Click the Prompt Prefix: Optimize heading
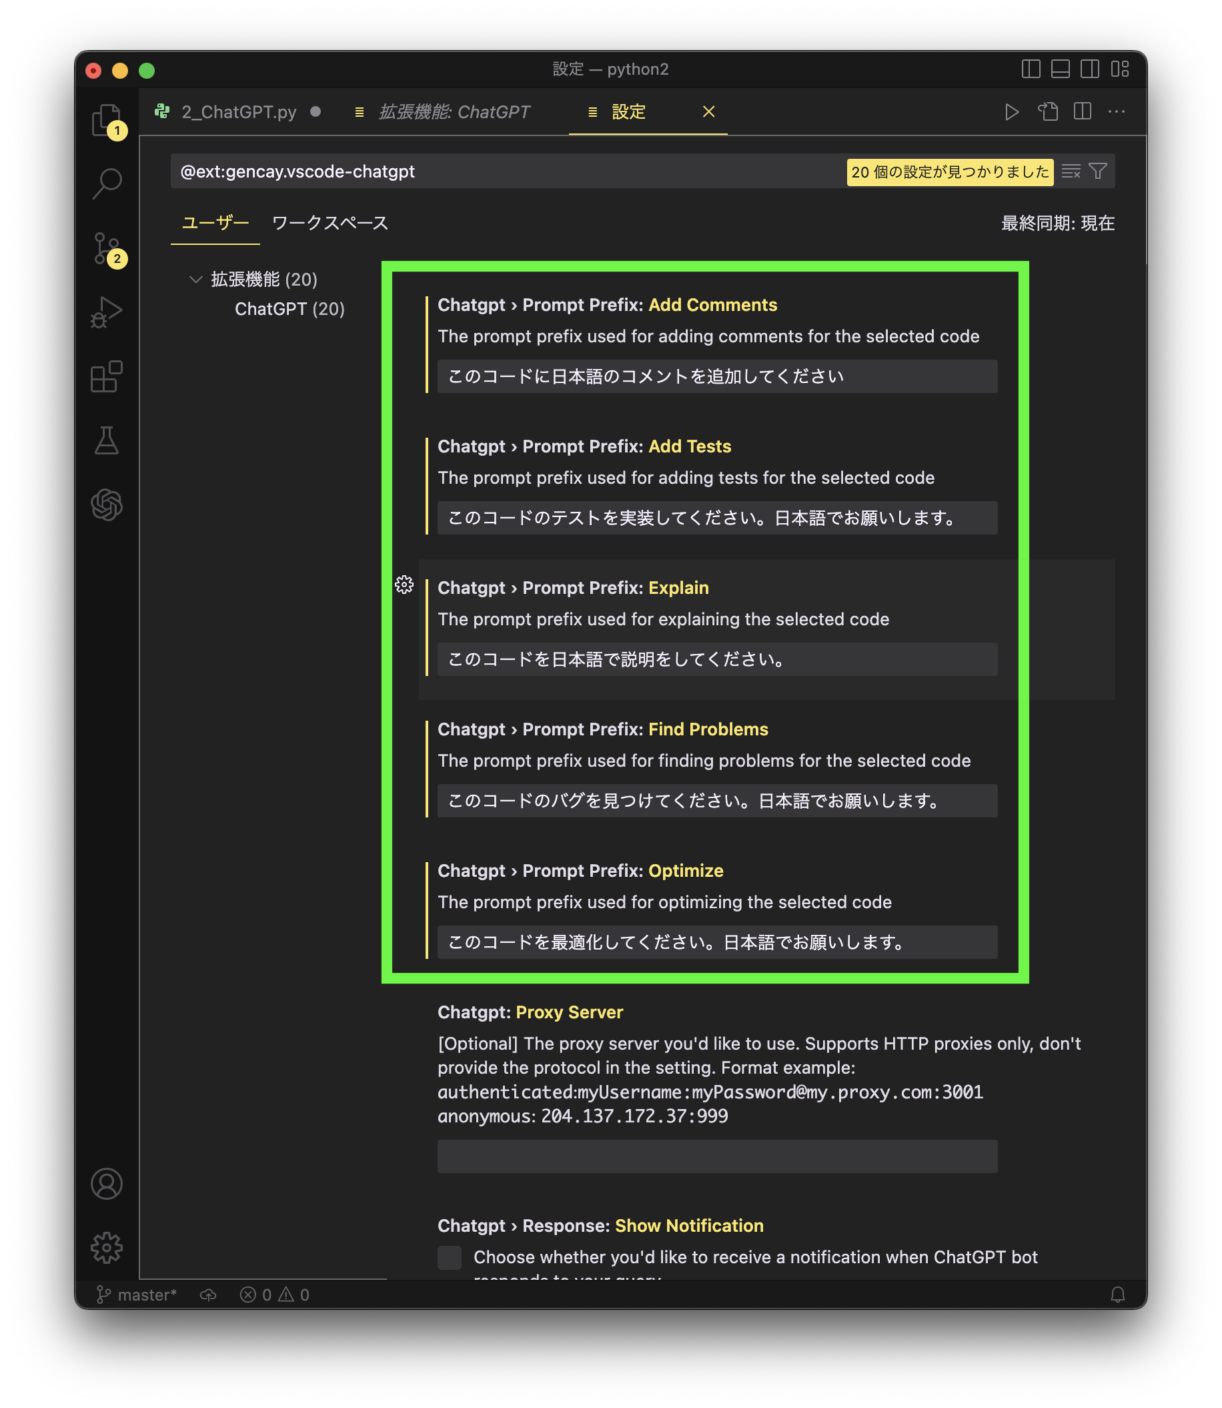Screen dimensions: 1222x1408 click(x=580, y=870)
